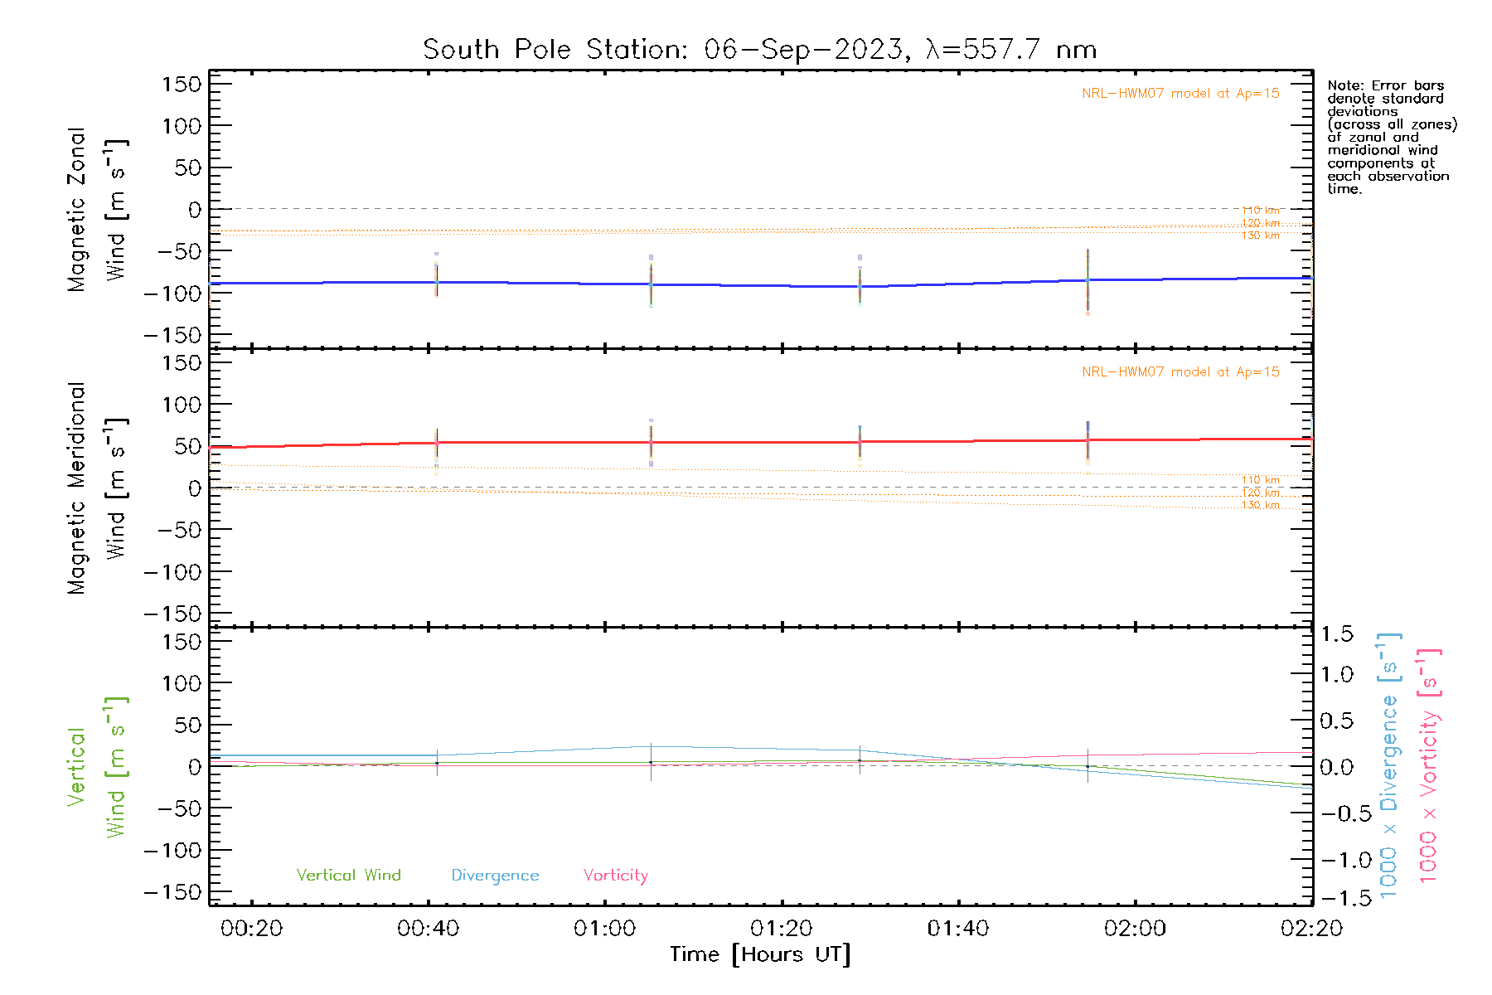Screen dimensions: 1492x995
Task: Click NRL-HWM07 model label in zonal panel
Action: pos(1180,94)
